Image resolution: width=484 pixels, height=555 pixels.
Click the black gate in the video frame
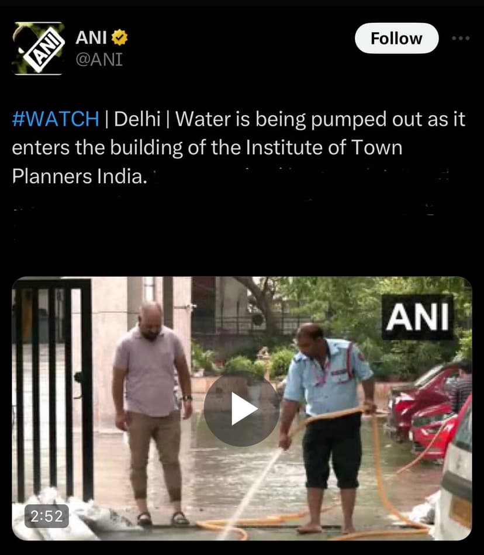(x=53, y=389)
